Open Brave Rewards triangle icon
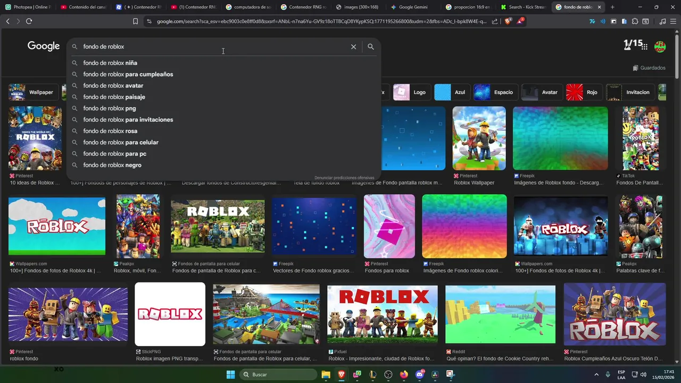681x383 pixels. (x=520, y=21)
